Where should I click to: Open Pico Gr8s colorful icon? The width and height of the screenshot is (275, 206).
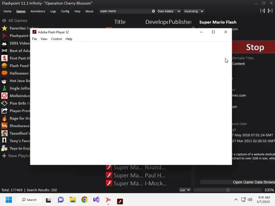pyautogui.click(x=4, y=103)
